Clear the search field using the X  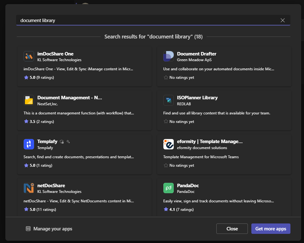tap(283, 20)
